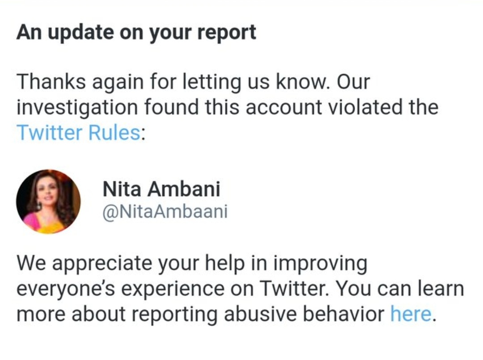Click the 'You can learn' text
The height and width of the screenshot is (360, 483).
pyautogui.click(x=400, y=289)
